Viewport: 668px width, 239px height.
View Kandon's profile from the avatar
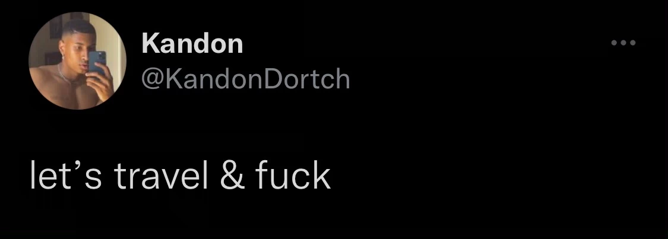tap(78, 61)
